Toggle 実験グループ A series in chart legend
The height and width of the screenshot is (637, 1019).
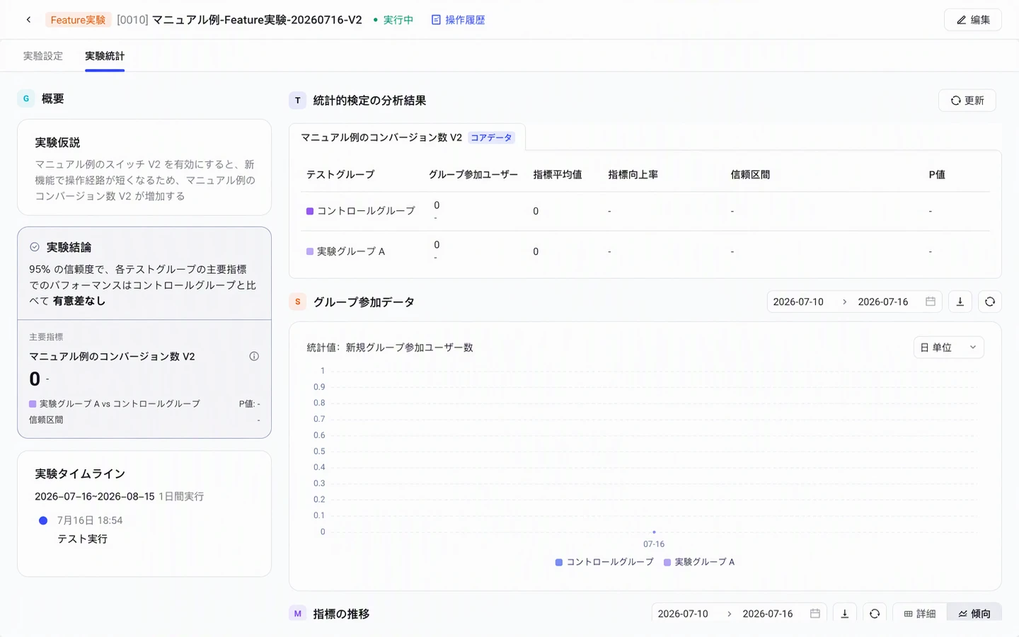pos(699,562)
